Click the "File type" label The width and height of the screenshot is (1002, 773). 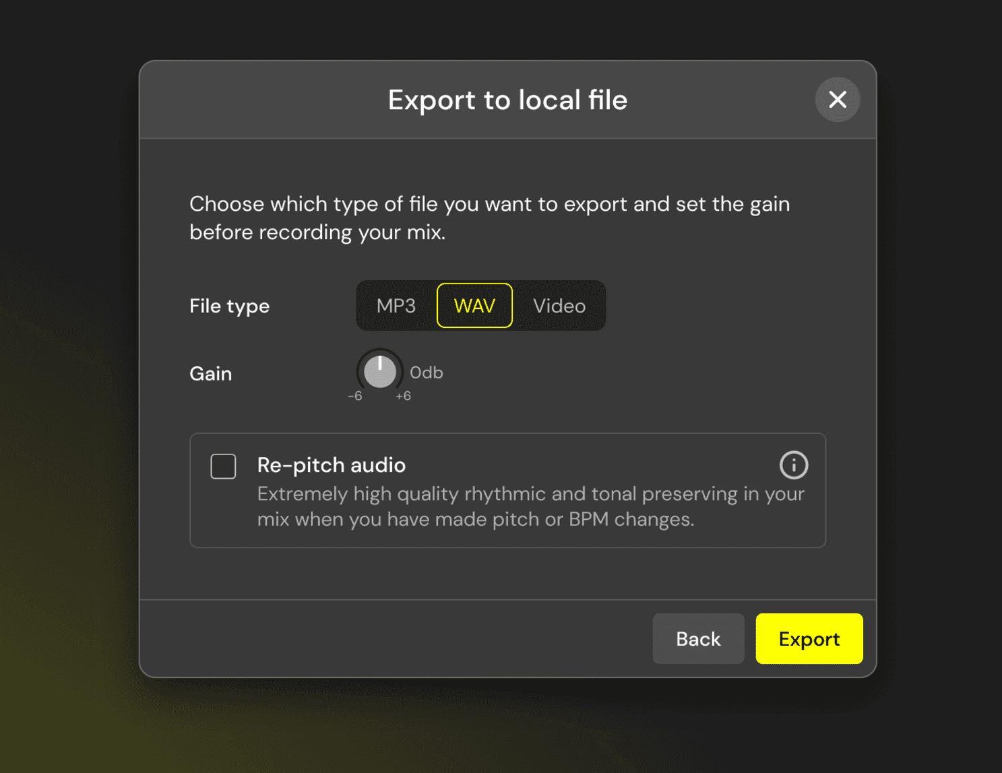point(229,306)
